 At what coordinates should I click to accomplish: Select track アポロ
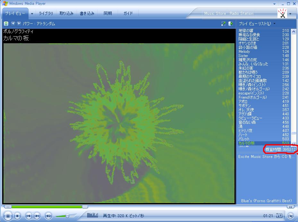tap(264, 102)
